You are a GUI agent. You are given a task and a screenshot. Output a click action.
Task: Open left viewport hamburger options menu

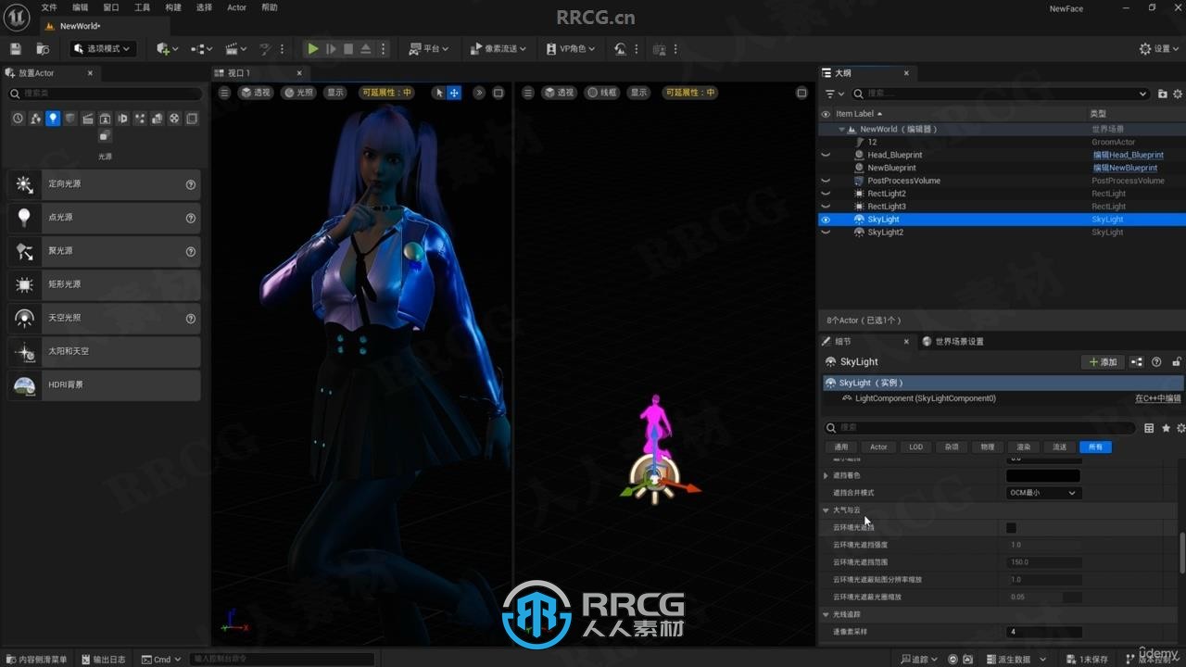coord(224,93)
